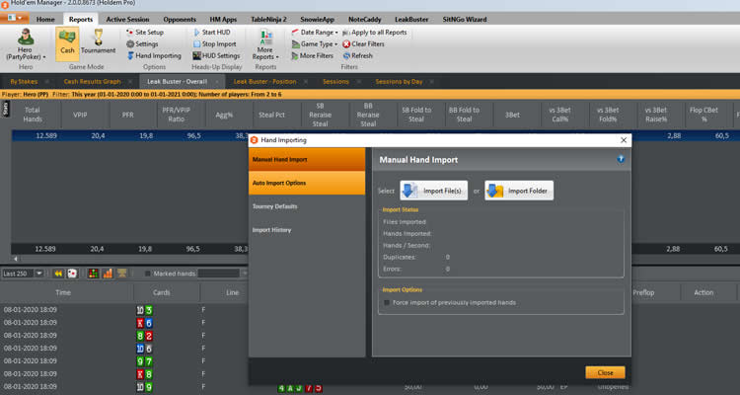Select Manual Hand Import in dialog sidebar
This screenshot has height=395, width=740.
[307, 159]
